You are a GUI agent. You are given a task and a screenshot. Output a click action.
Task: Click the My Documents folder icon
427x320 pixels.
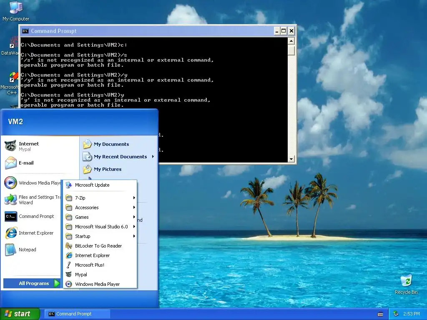point(87,144)
